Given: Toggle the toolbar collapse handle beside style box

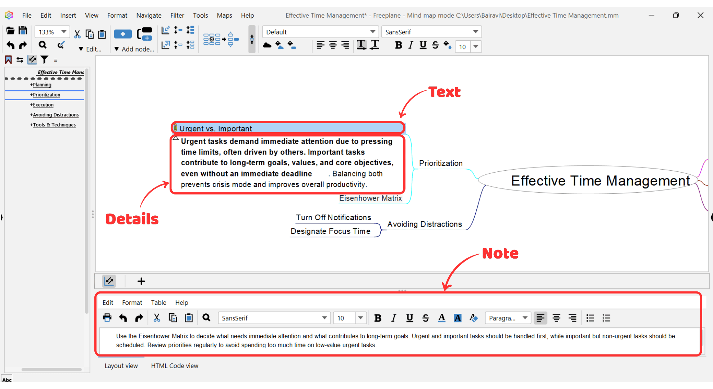Looking at the screenshot, I should (252, 39).
